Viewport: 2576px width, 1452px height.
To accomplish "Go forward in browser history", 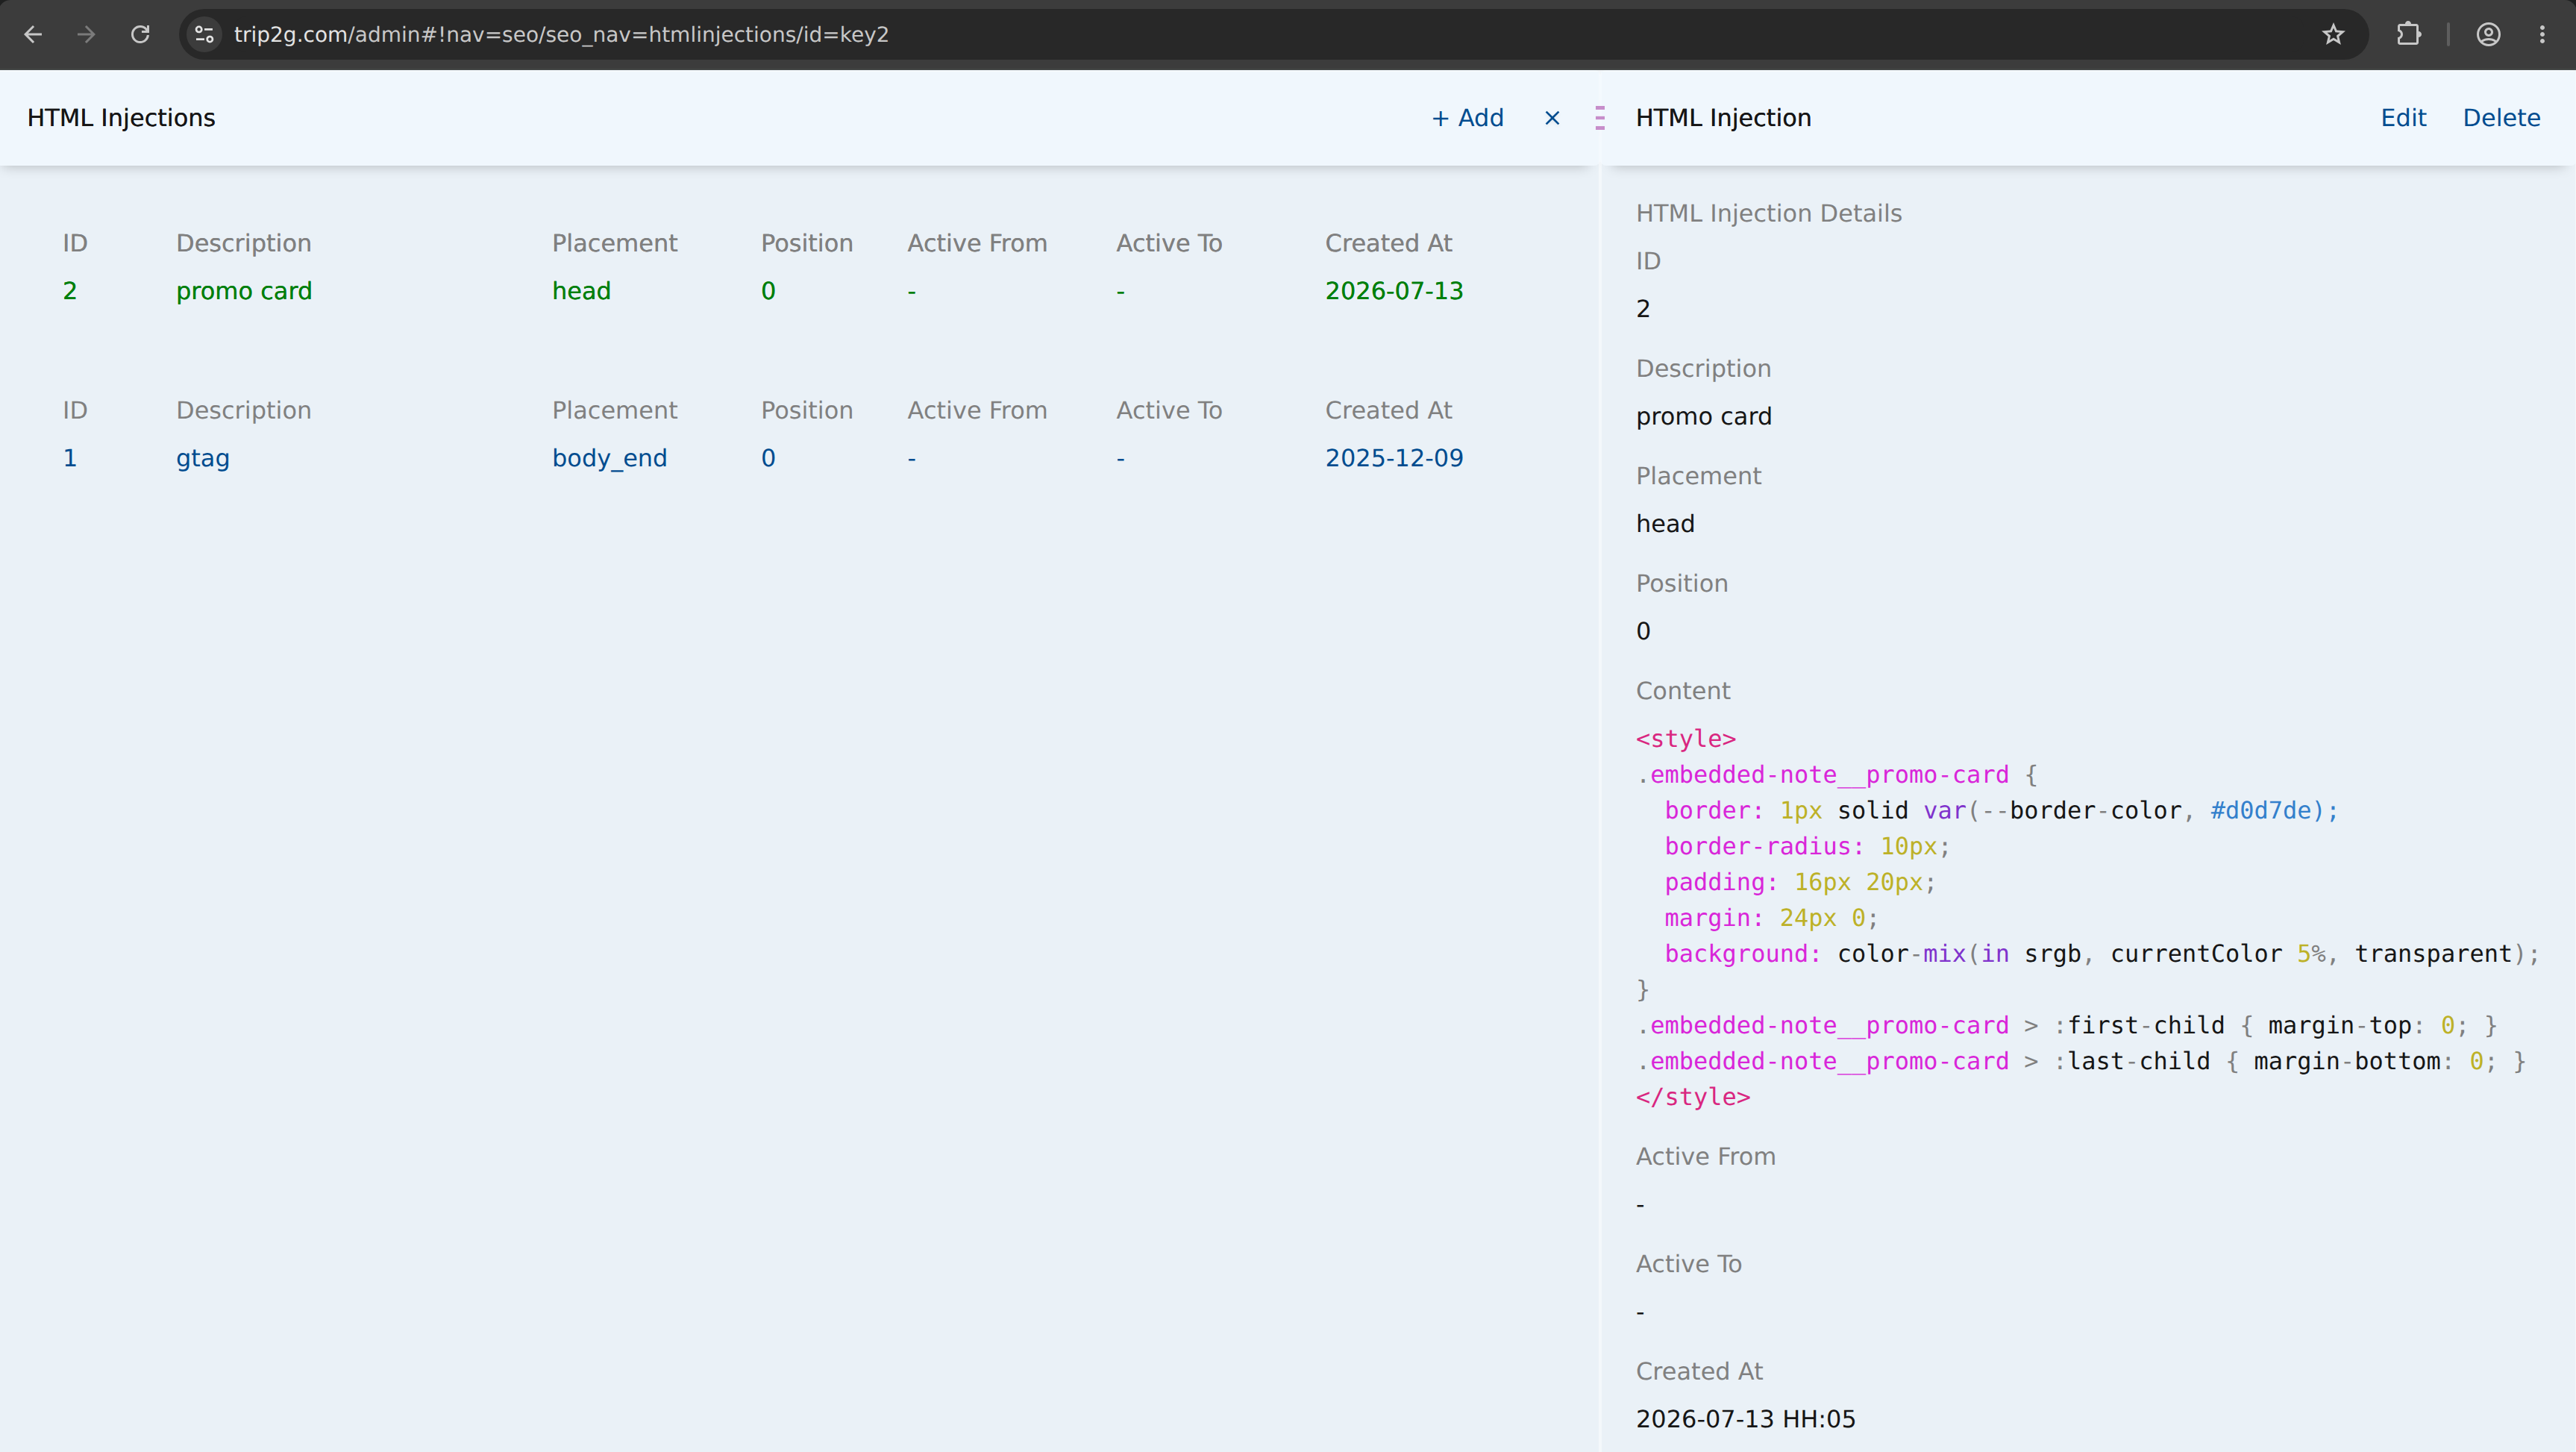I will [87, 34].
